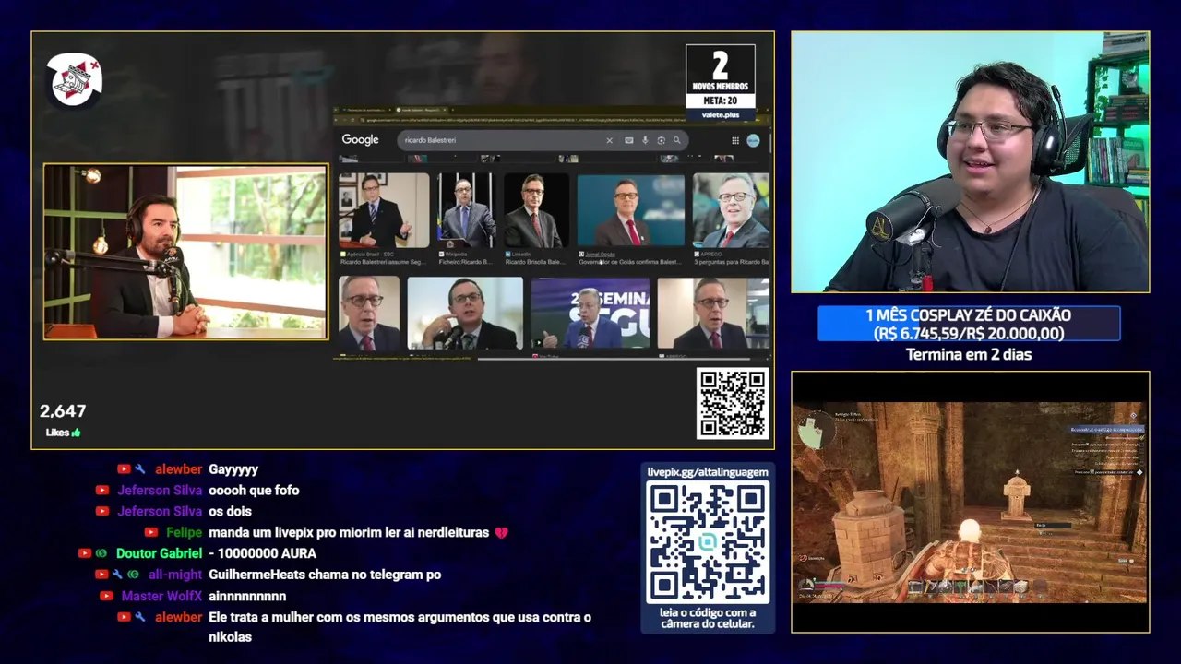Open the on-screen keyboard in Google search

tap(629, 140)
